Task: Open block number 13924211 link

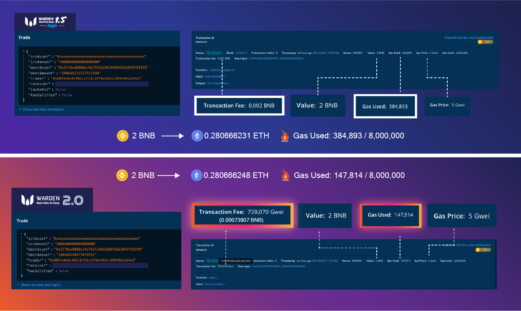Action: coord(241,53)
